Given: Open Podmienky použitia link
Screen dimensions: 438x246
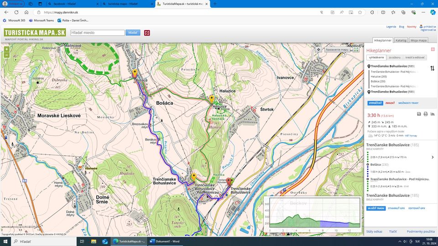Looking at the screenshot, I should coord(421,231).
